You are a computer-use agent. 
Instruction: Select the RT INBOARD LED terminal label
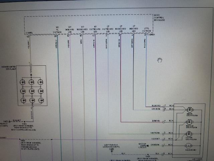pos(70,30)
